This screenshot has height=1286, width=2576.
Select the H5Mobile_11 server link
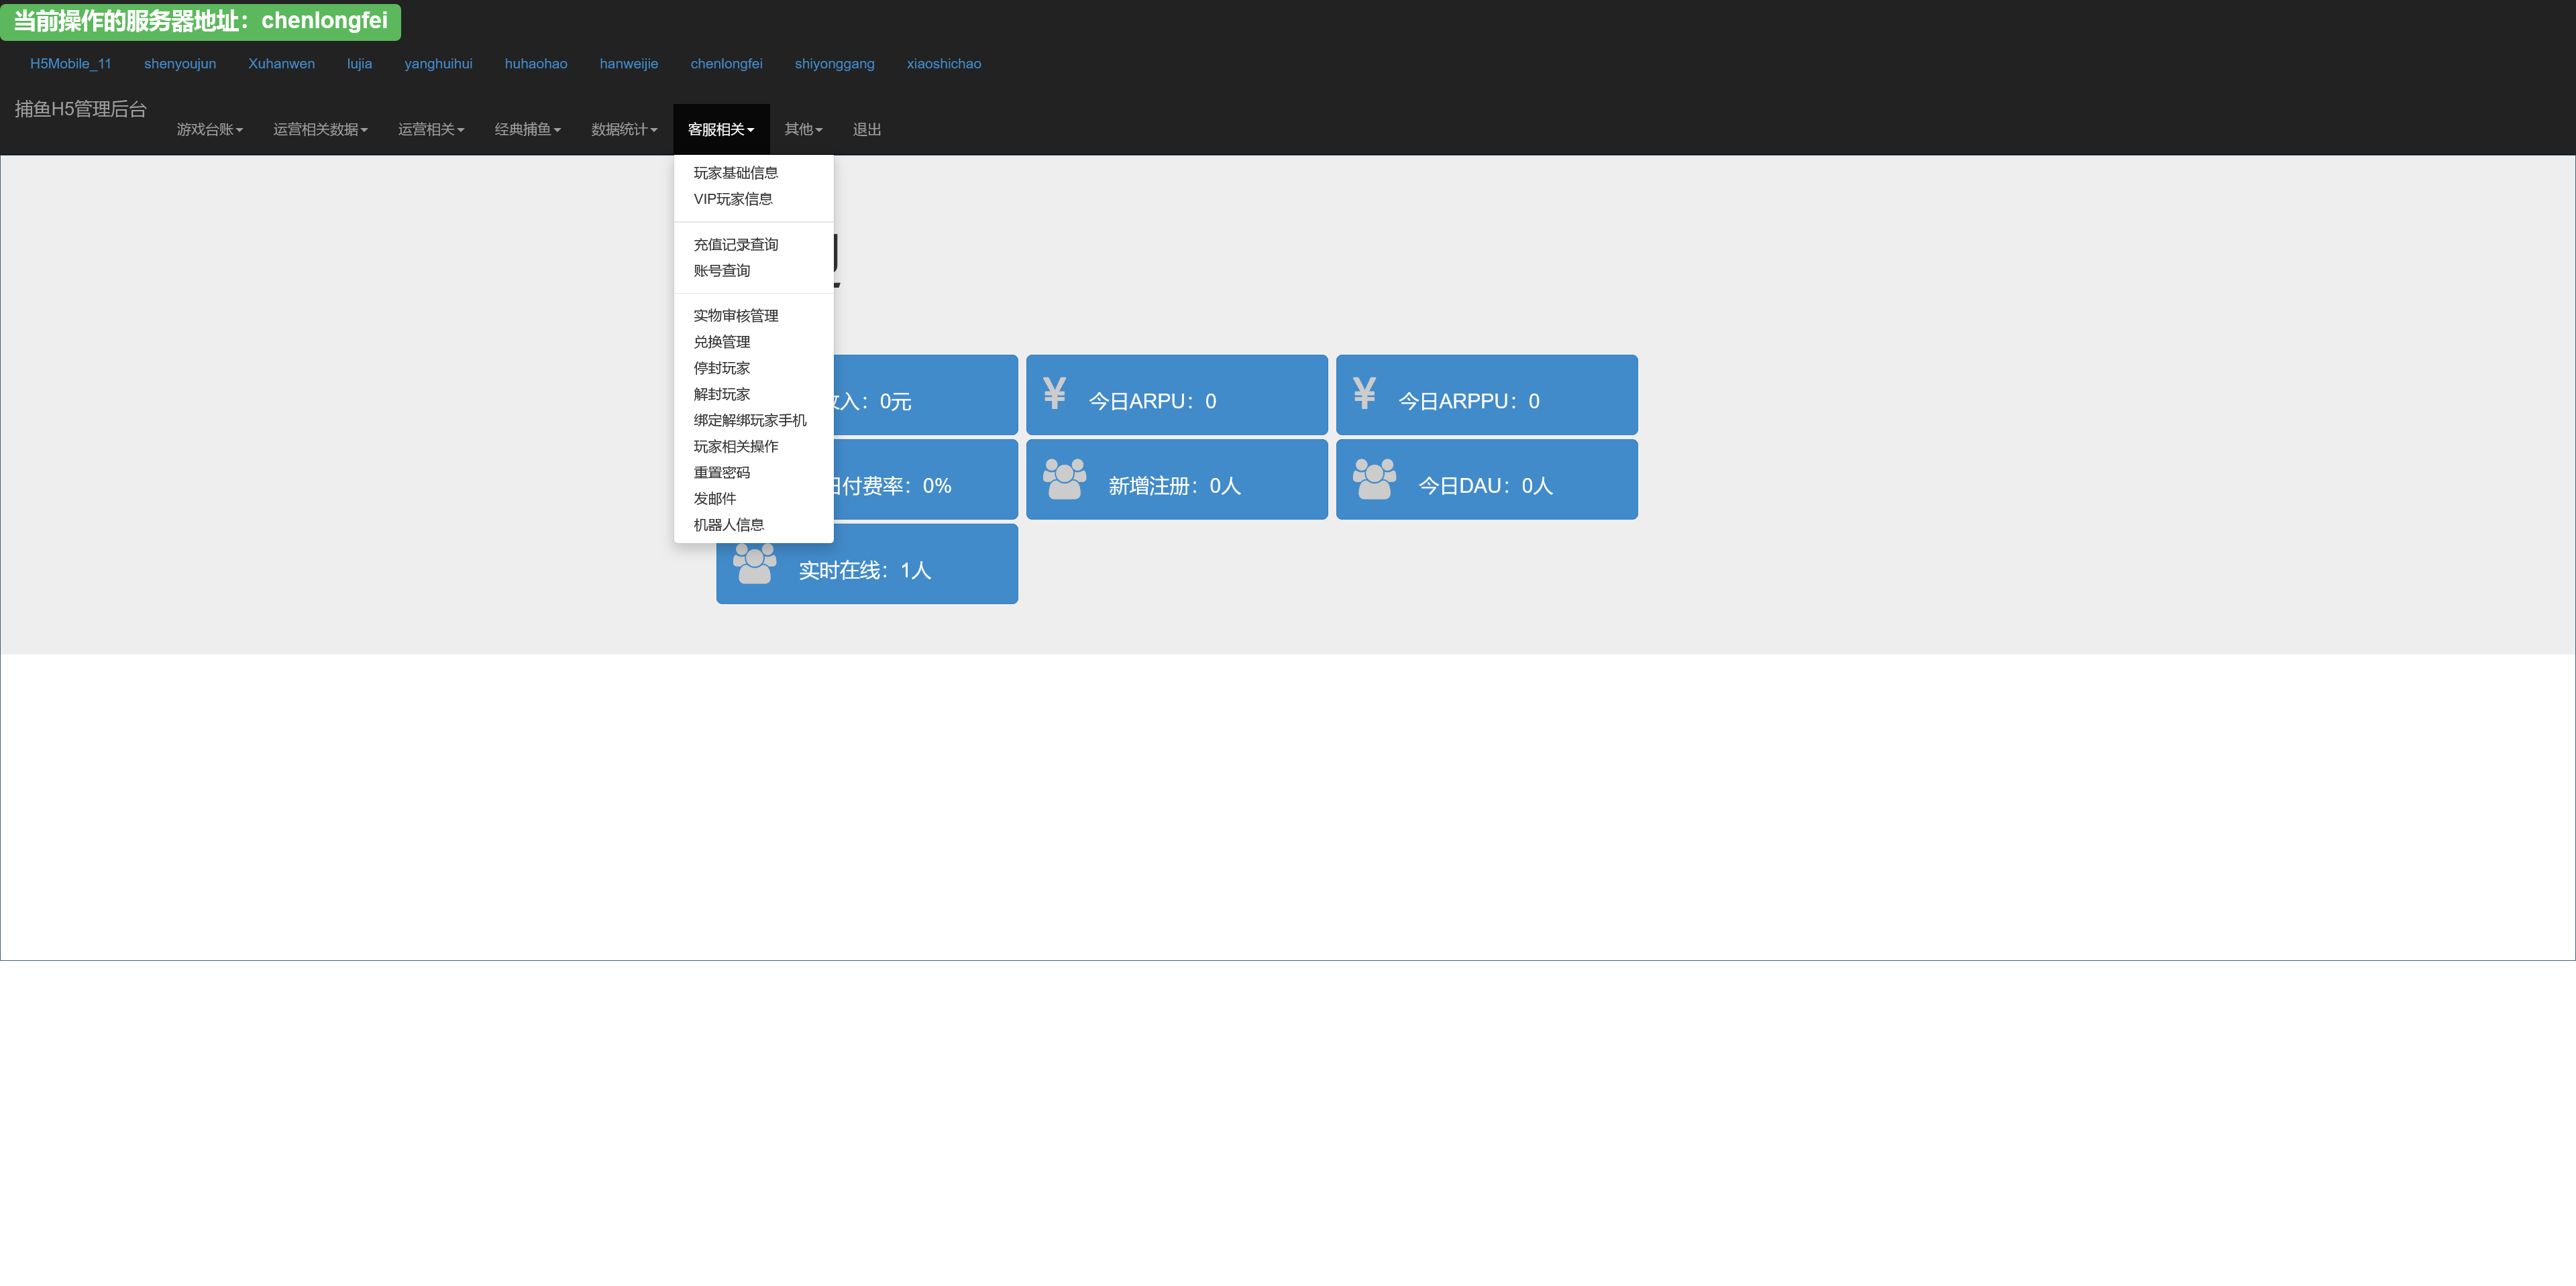click(71, 64)
